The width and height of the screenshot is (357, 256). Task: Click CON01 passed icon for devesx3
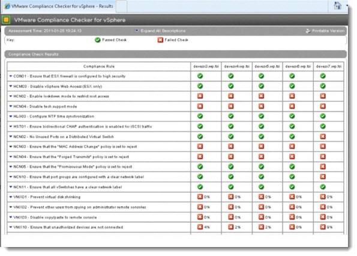[200, 76]
